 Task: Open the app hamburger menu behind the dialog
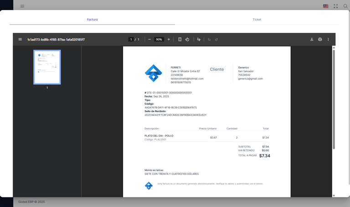coord(22,6)
